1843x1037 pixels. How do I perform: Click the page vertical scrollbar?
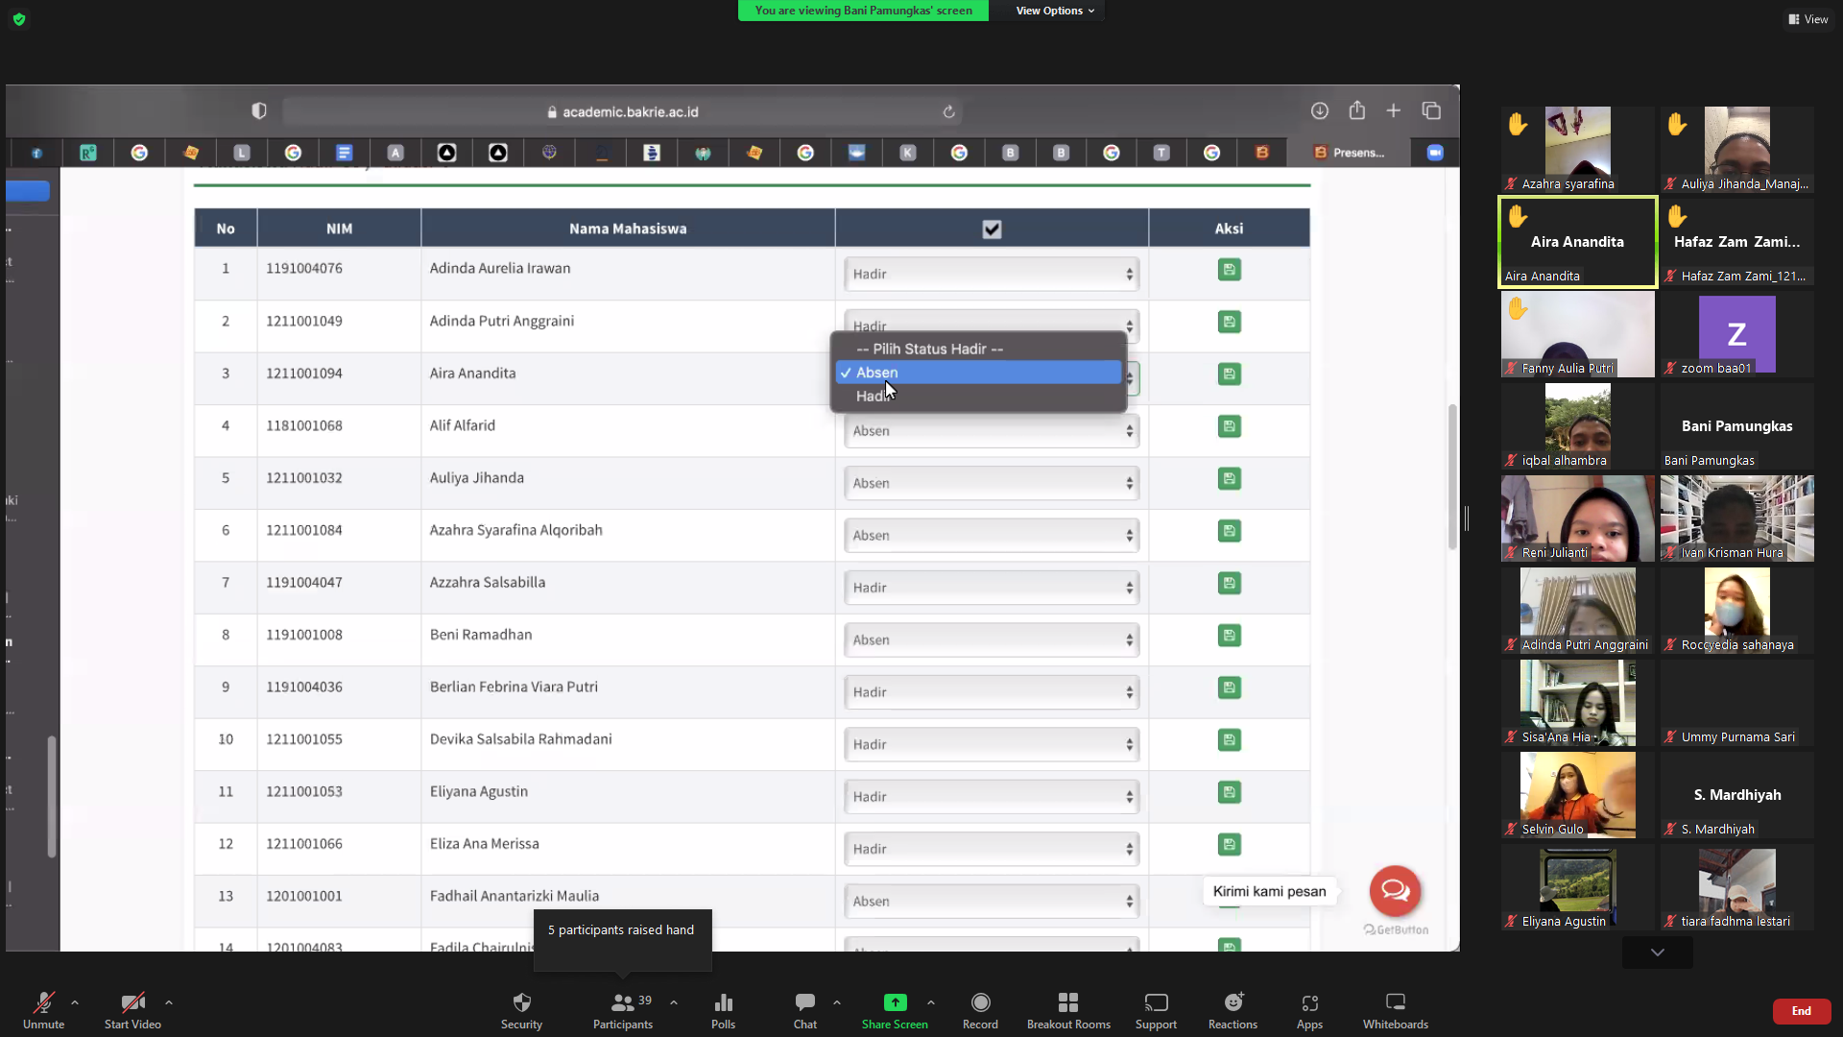tap(1452, 477)
